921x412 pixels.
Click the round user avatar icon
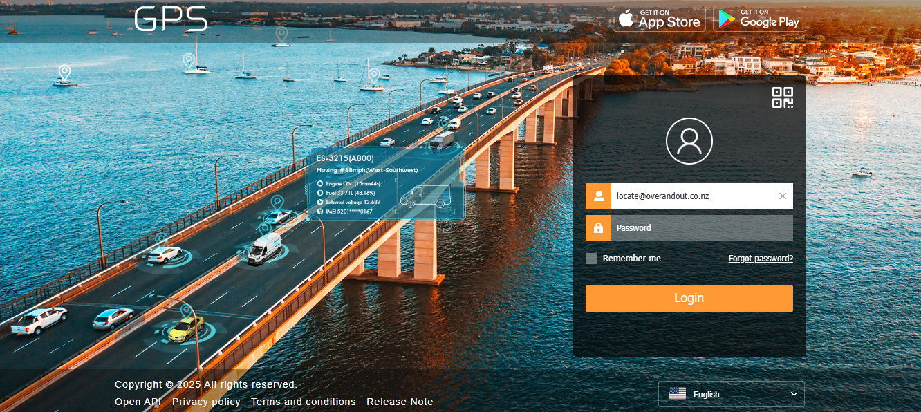(x=689, y=141)
